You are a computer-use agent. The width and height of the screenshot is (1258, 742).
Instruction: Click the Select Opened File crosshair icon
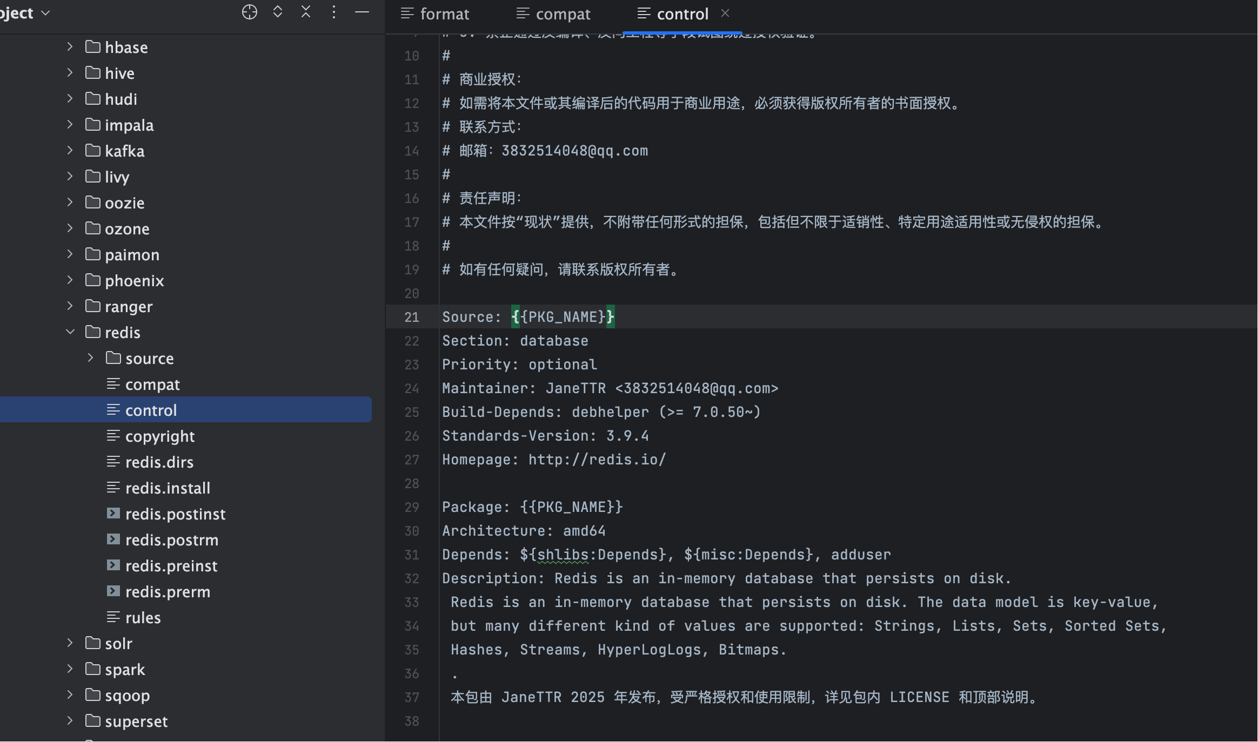(x=249, y=12)
